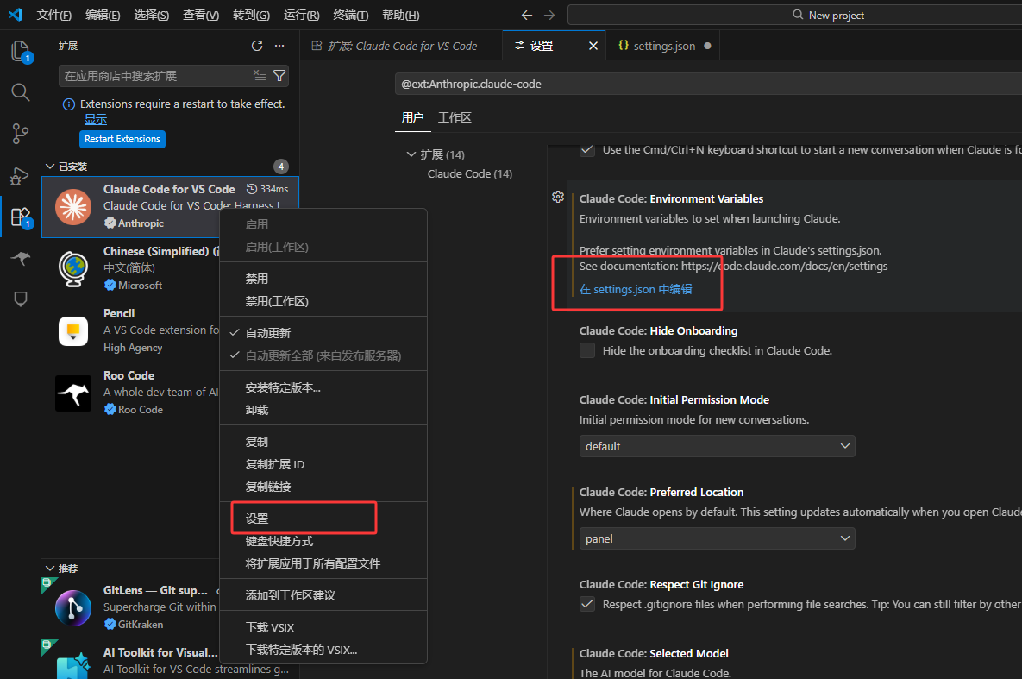Open the 帮助(H) menu
Screen dimensions: 1022x679
click(400, 15)
